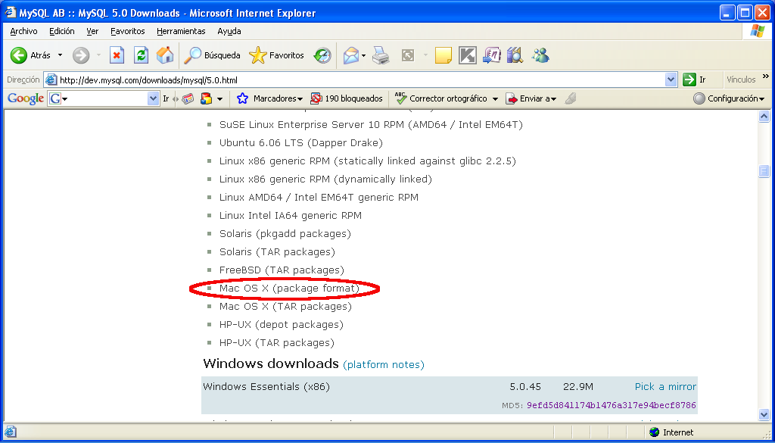
Task: Open the 190 bloqueados popup blocker
Action: 347,98
